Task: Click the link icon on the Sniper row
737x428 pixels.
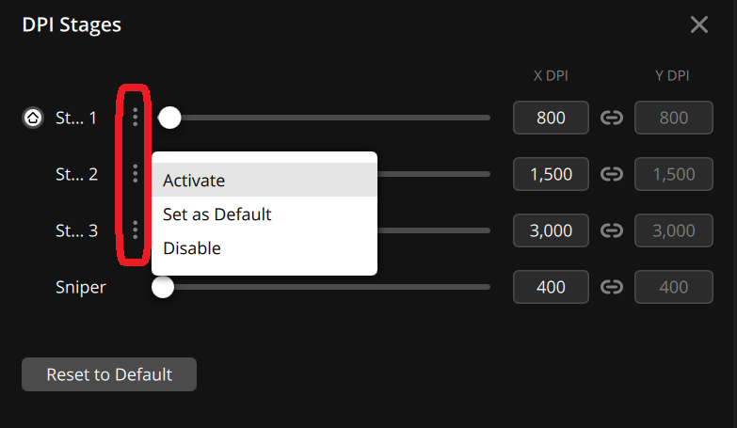Action: (x=612, y=287)
